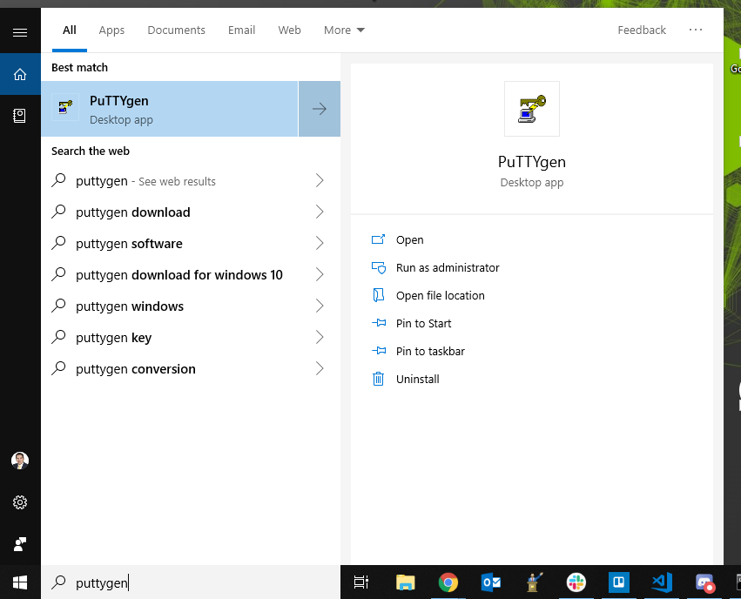741x599 pixels.
Task: Select Pin to taskbar
Action: [x=418, y=352]
